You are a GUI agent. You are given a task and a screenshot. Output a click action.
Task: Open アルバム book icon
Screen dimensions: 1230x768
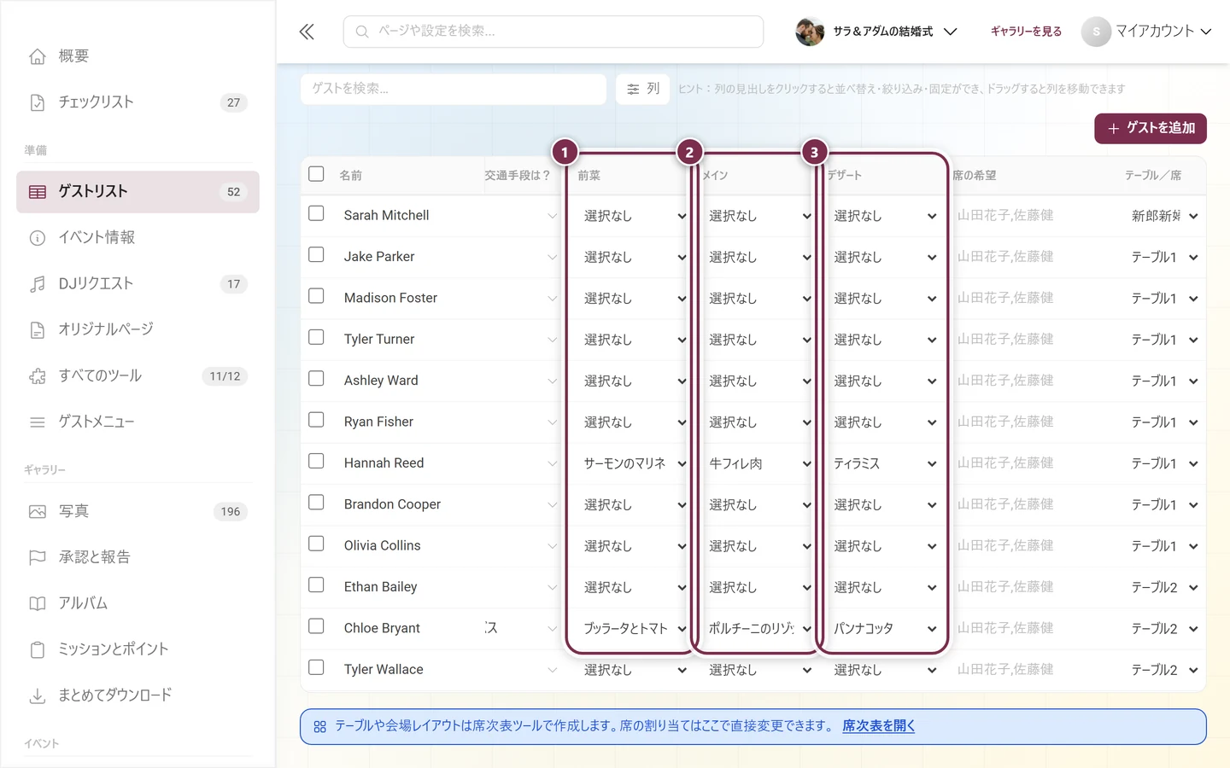pos(38,604)
